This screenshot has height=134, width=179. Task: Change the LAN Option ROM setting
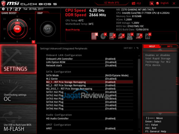click(89, 62)
